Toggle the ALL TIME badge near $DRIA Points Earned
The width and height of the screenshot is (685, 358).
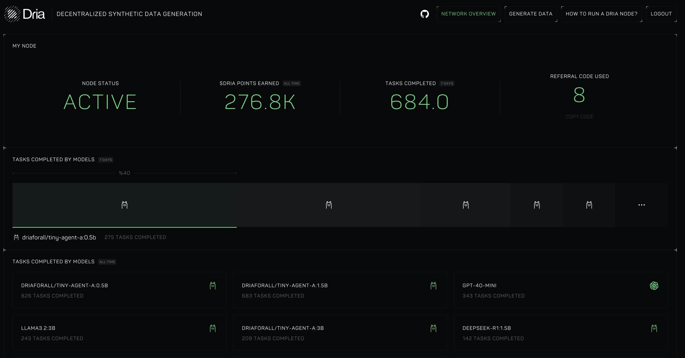point(291,83)
